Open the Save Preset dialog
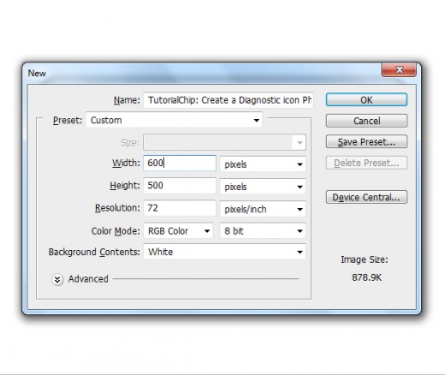 366,141
